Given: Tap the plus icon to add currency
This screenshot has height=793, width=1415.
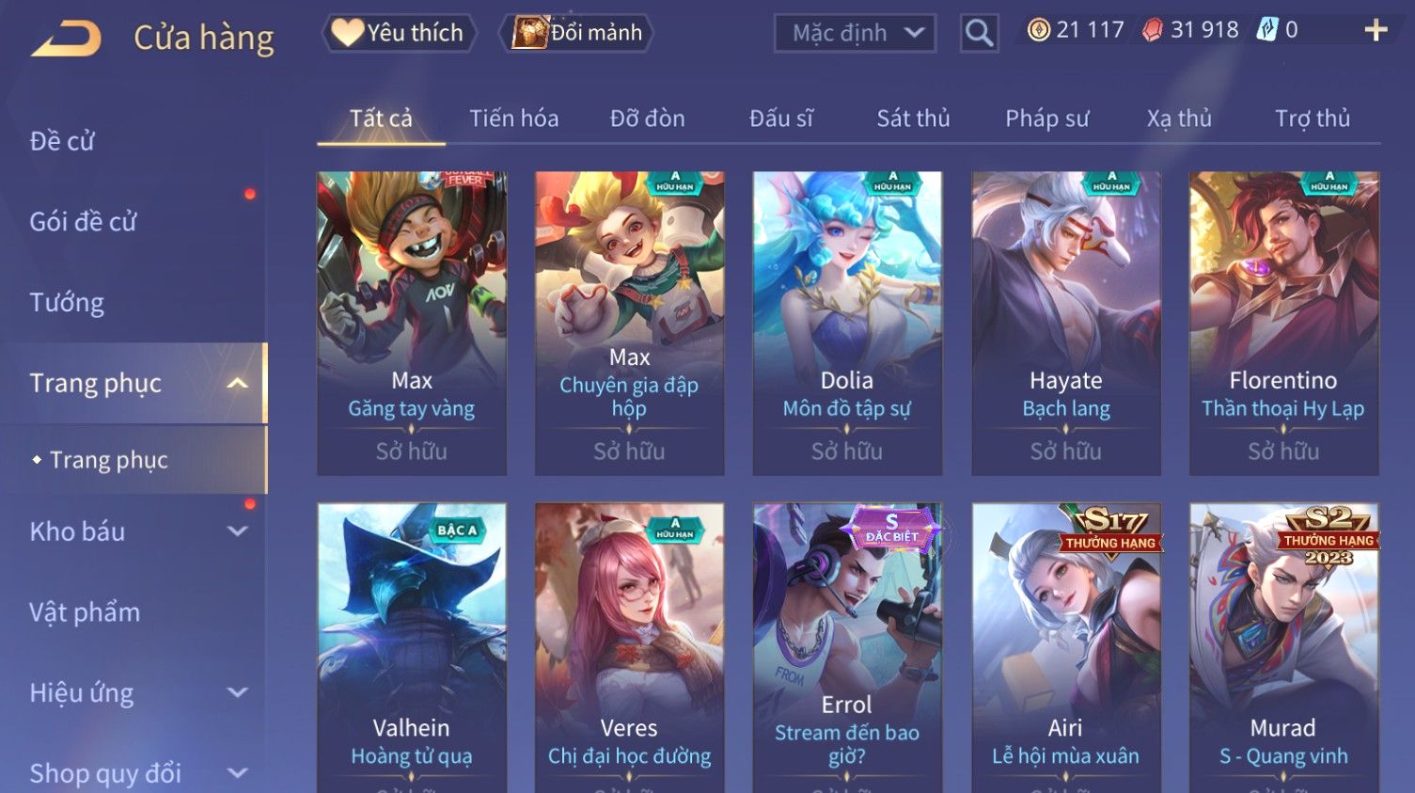Looking at the screenshot, I should (1376, 31).
